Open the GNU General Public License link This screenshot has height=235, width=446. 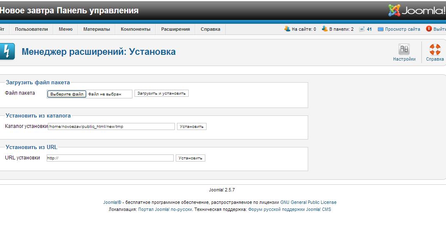pyautogui.click(x=308, y=203)
